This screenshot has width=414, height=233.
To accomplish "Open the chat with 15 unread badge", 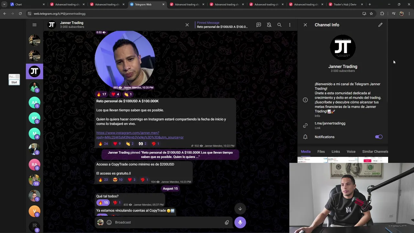I will [x=34, y=180].
